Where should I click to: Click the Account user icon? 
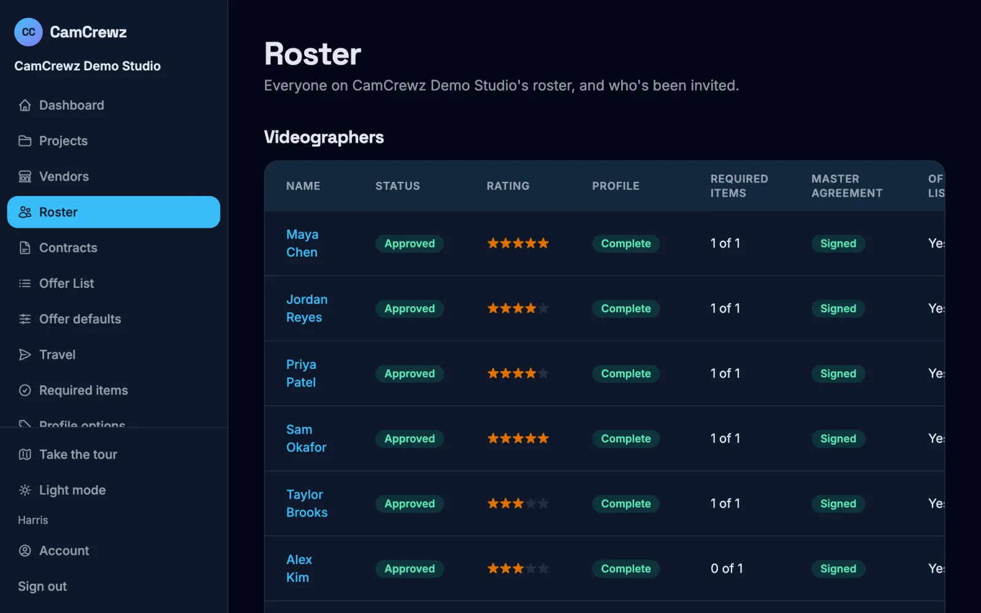[x=25, y=551]
